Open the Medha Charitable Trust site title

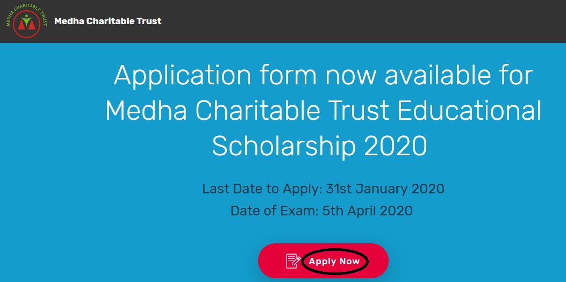(x=108, y=21)
